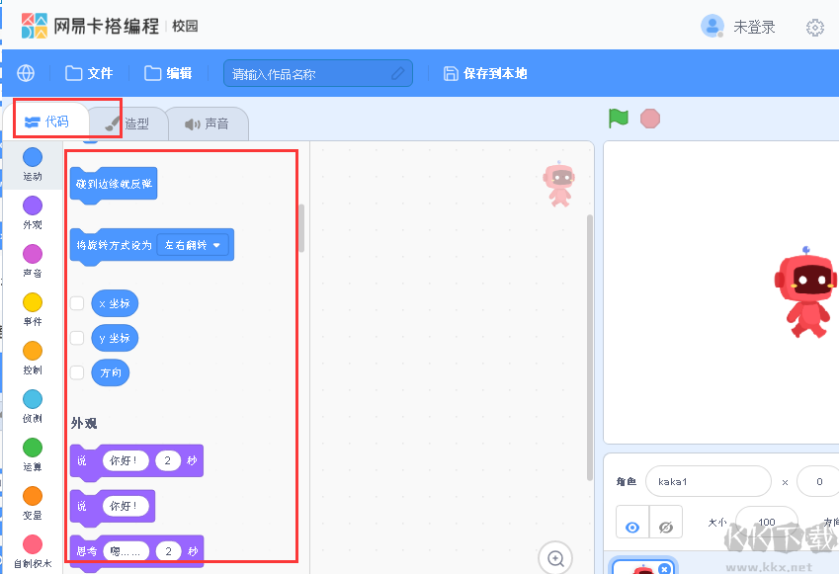839x574 pixels.
Task: Open the 文件 menu
Action: click(x=89, y=73)
